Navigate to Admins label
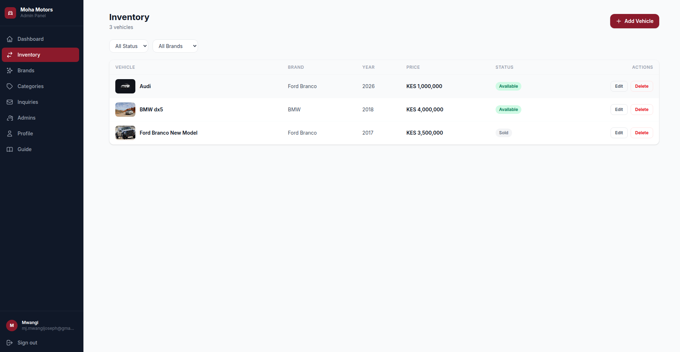 coord(26,118)
